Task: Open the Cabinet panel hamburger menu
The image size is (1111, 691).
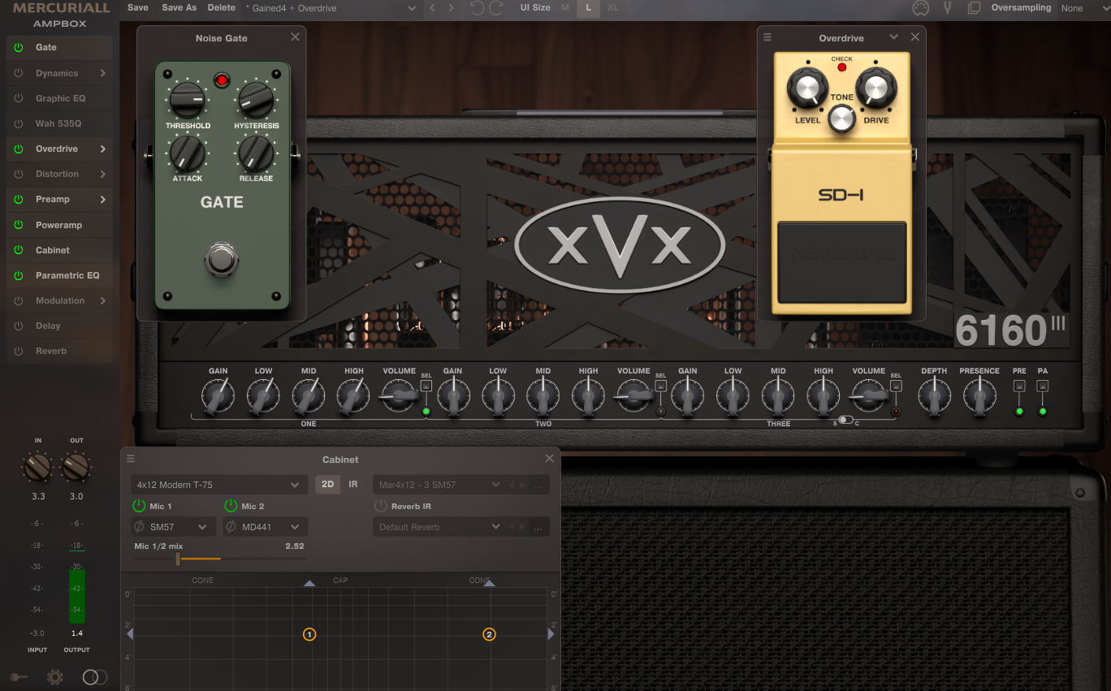Action: coord(131,459)
